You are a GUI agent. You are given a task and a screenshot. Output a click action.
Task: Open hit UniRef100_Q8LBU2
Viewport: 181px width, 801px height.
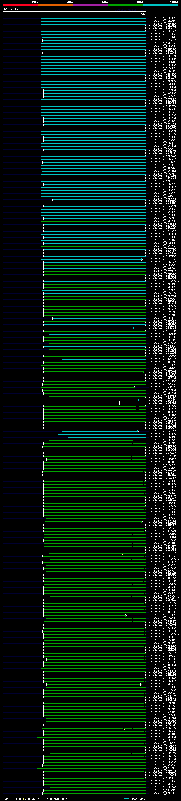pyautogui.click(x=162, y=18)
